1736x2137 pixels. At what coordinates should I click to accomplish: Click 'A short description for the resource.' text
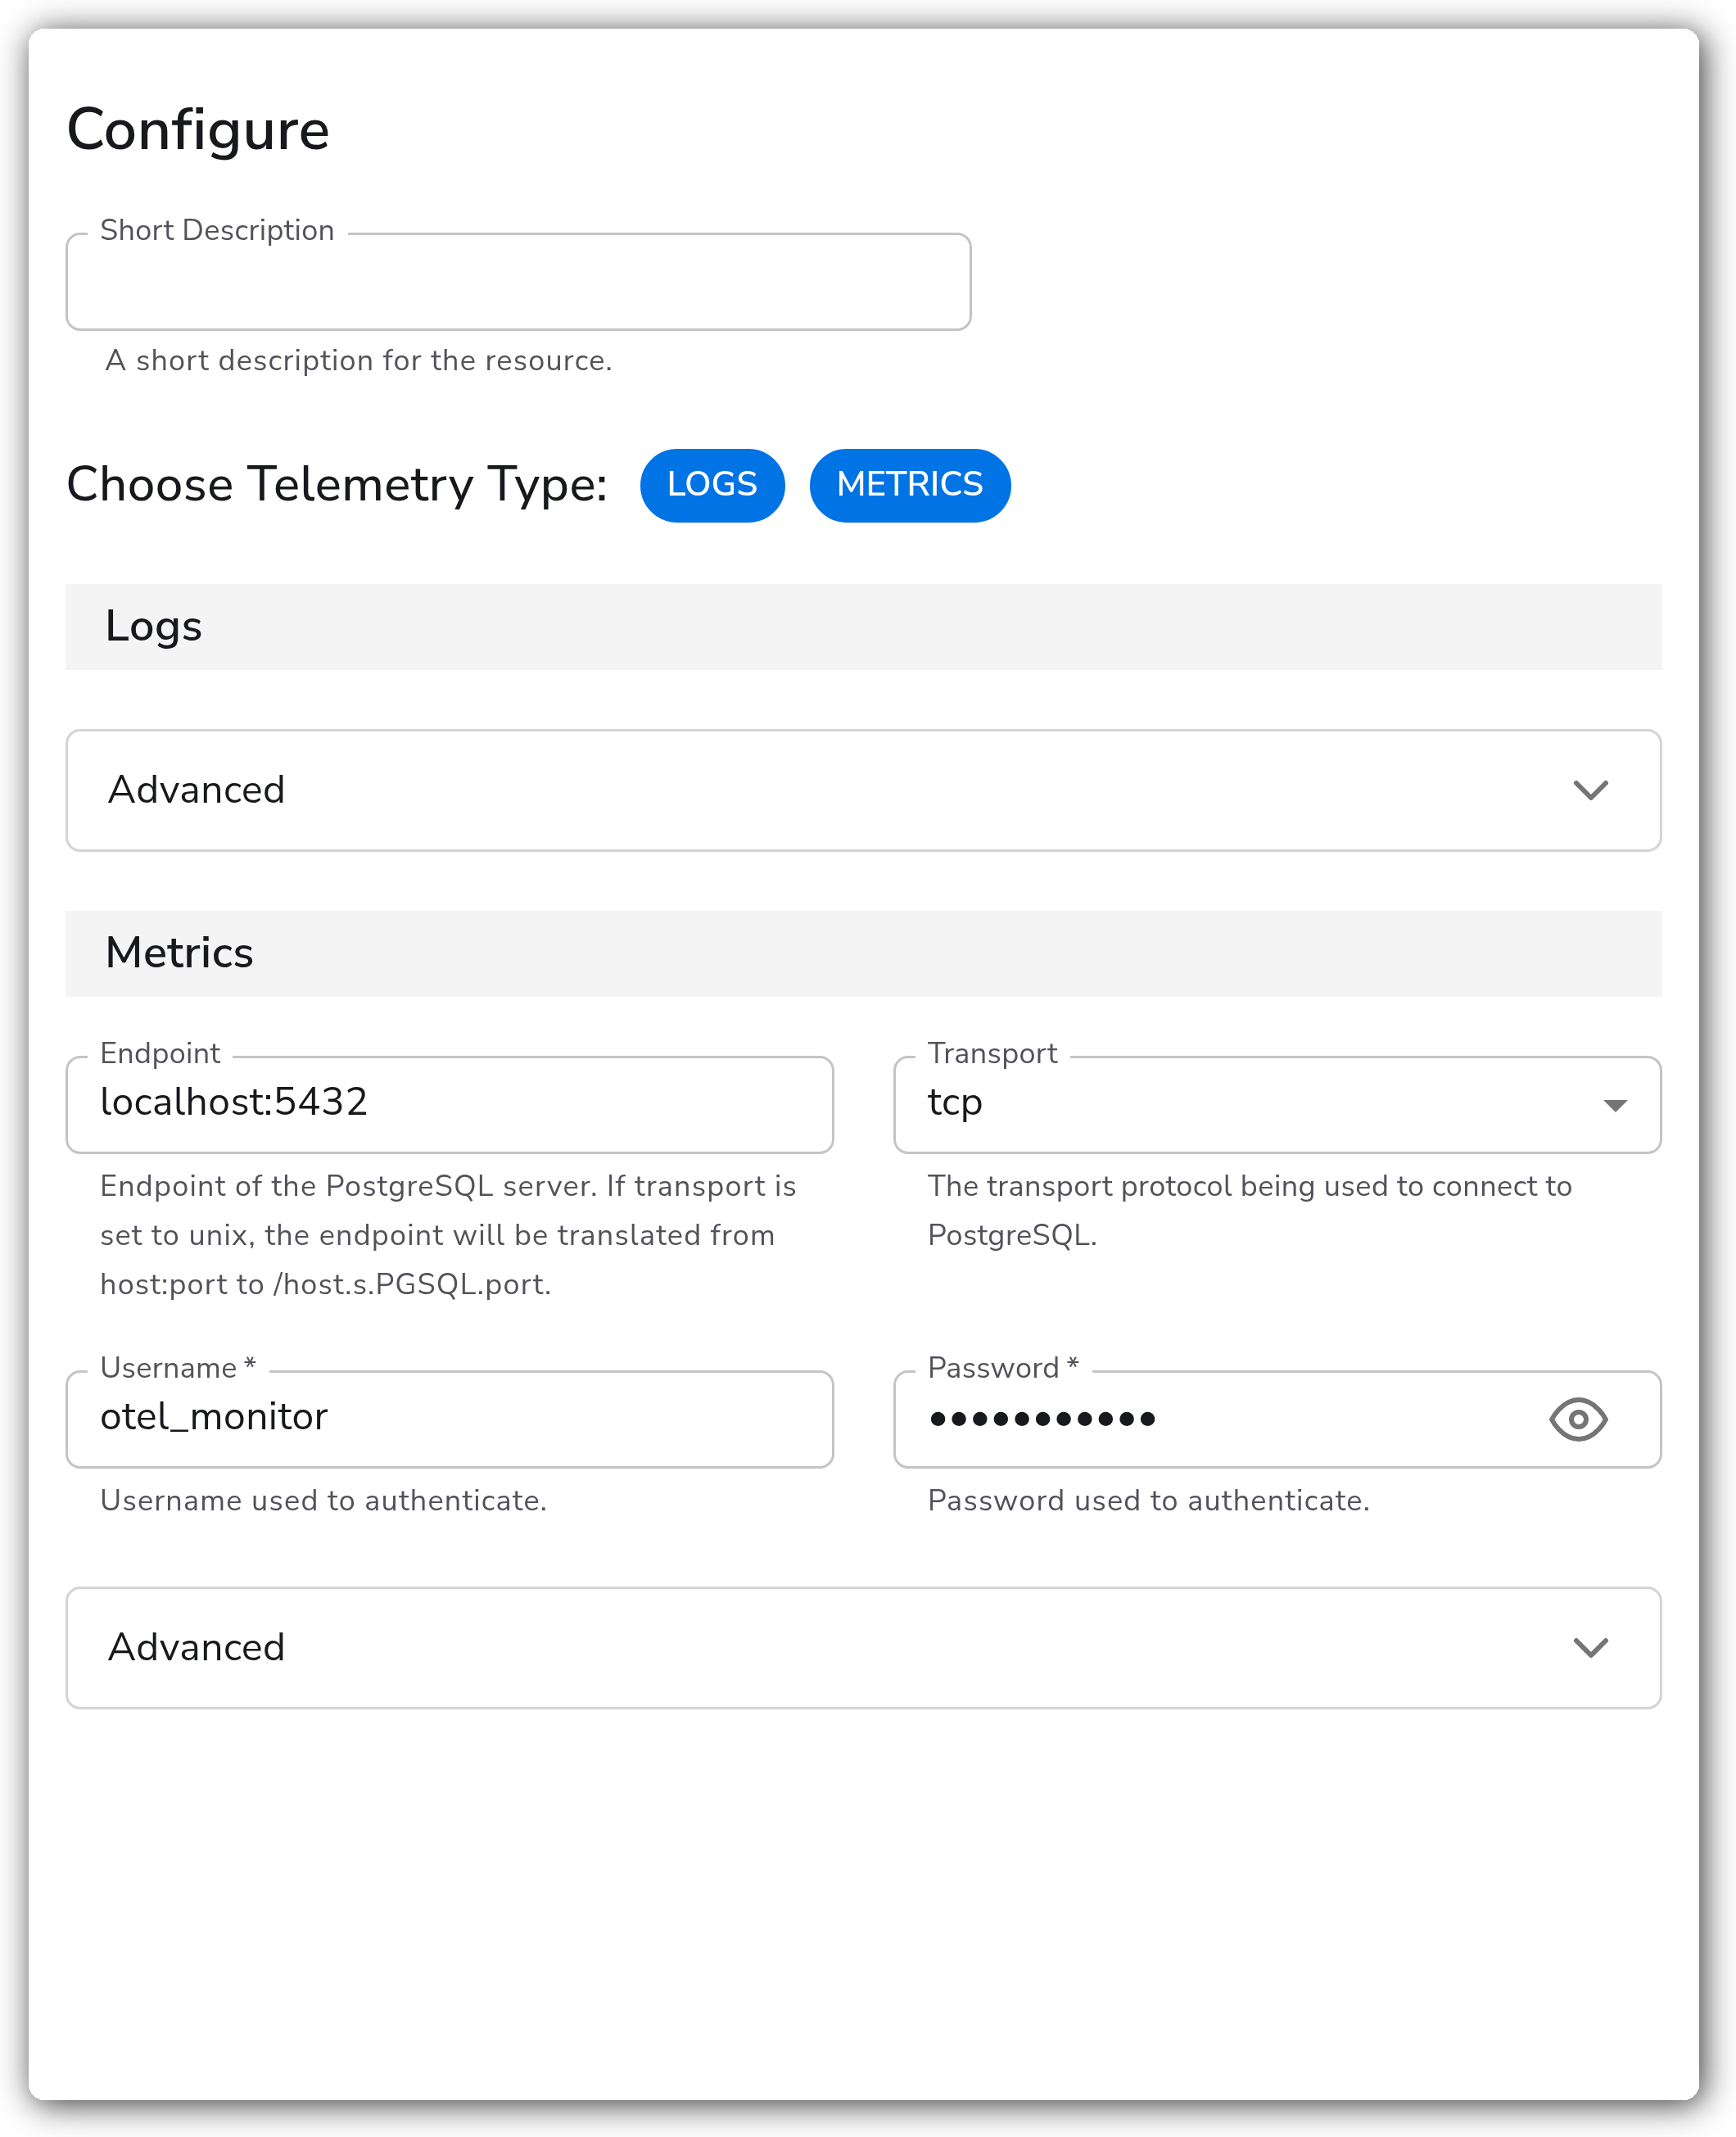click(358, 361)
